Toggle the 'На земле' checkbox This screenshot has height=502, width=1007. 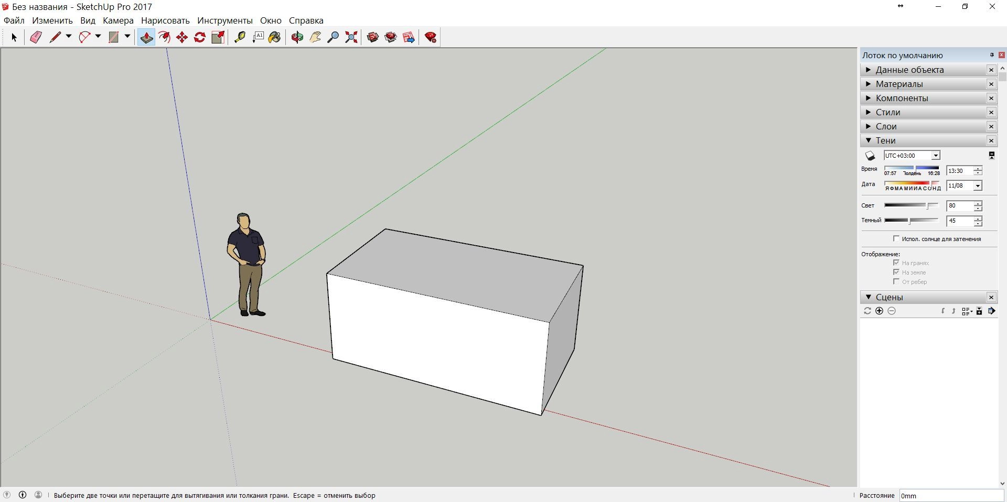tap(896, 272)
